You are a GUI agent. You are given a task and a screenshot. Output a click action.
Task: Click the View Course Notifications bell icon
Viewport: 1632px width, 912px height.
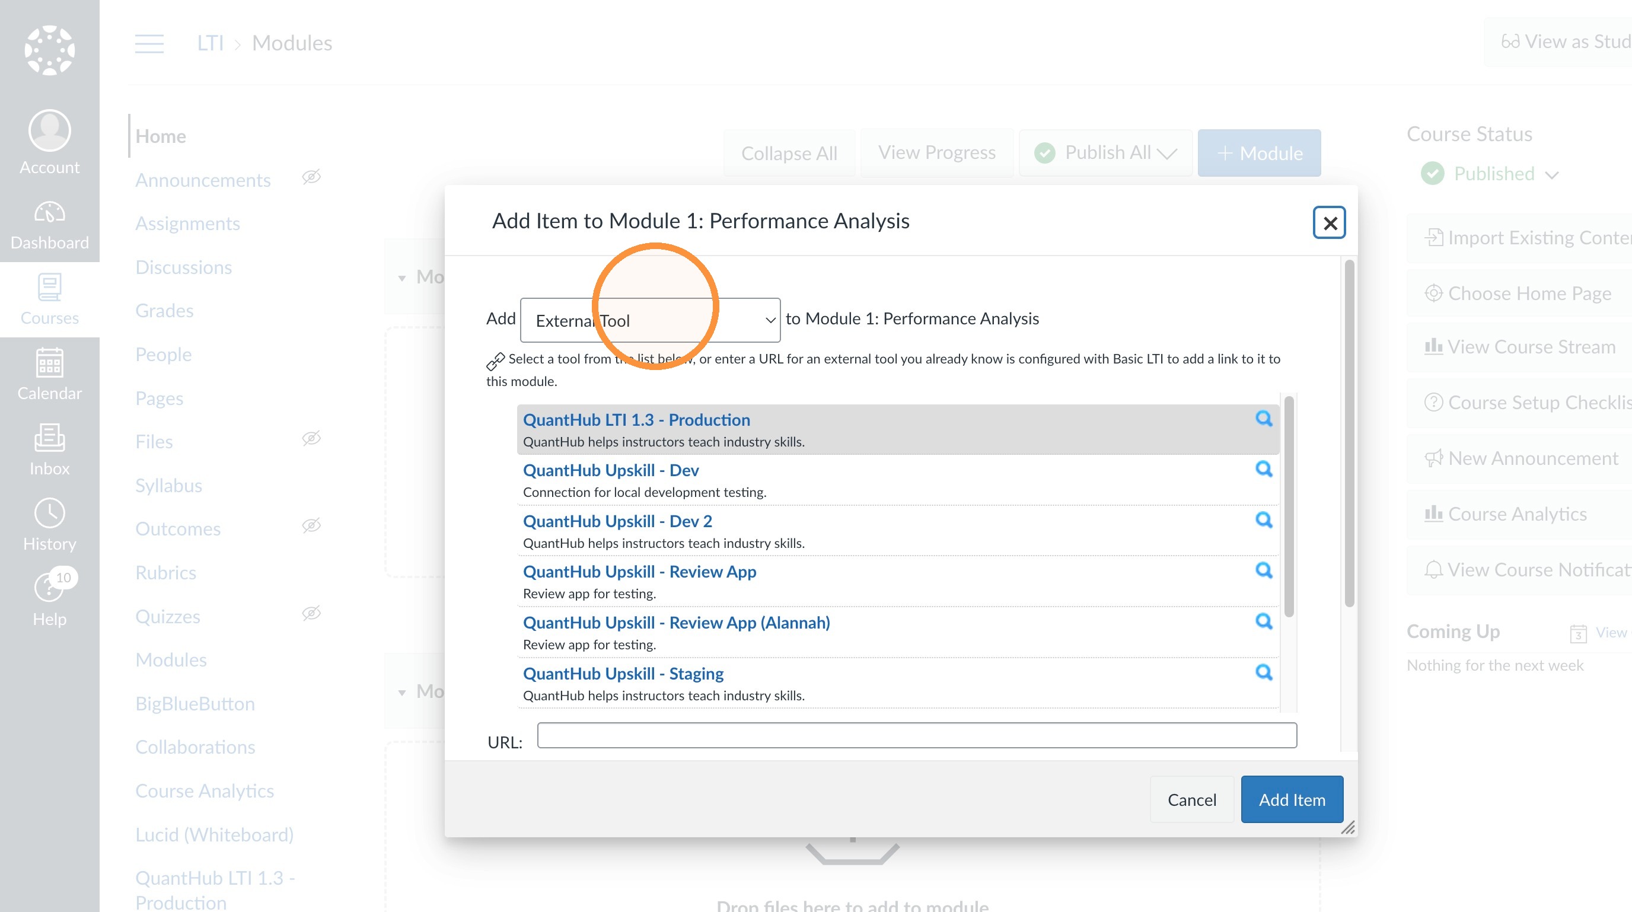click(x=1433, y=569)
